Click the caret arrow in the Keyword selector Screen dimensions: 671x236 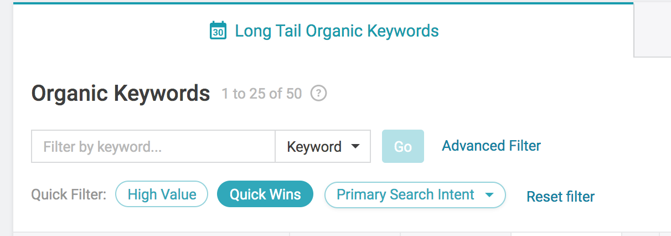[x=355, y=147]
